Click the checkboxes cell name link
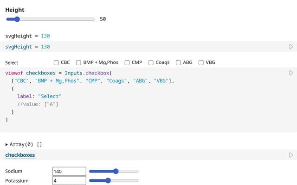This screenshot has width=297, height=185. [20, 155]
